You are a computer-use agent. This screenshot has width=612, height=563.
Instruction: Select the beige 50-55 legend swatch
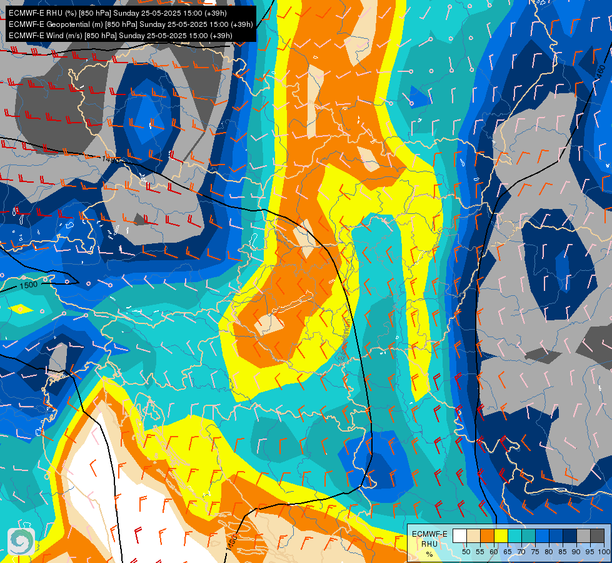point(473,536)
